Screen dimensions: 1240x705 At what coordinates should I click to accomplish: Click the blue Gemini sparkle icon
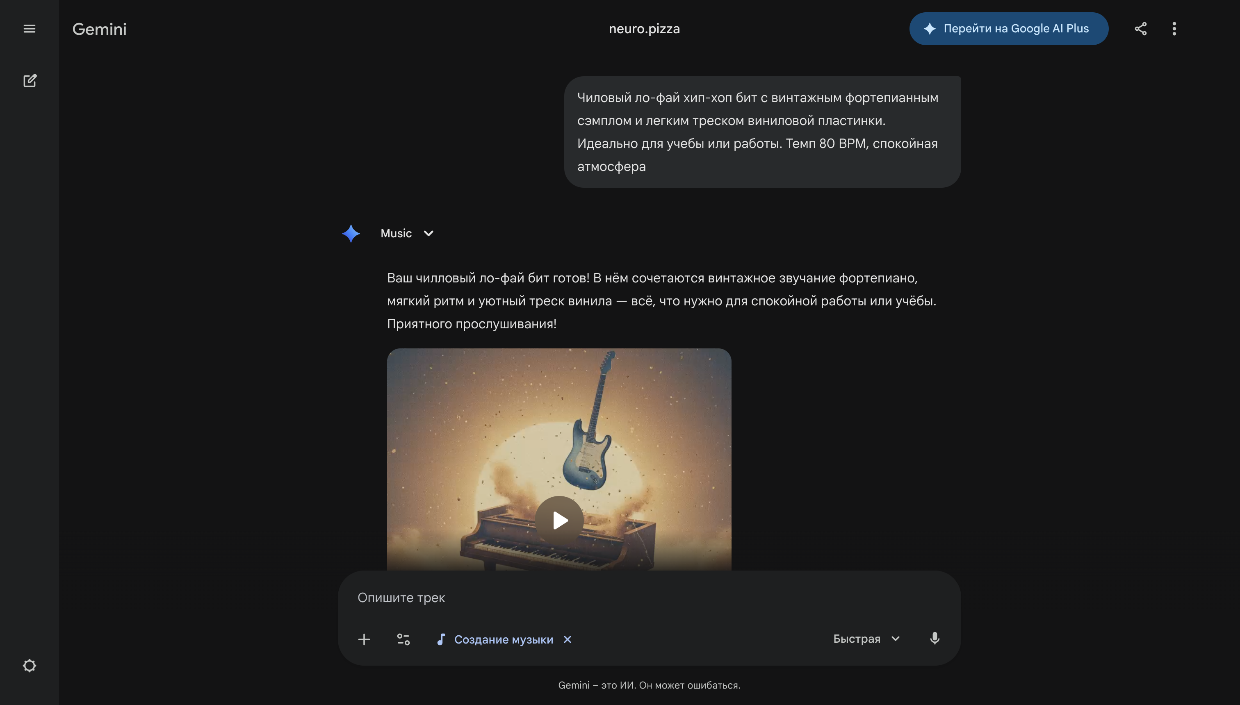coord(351,233)
